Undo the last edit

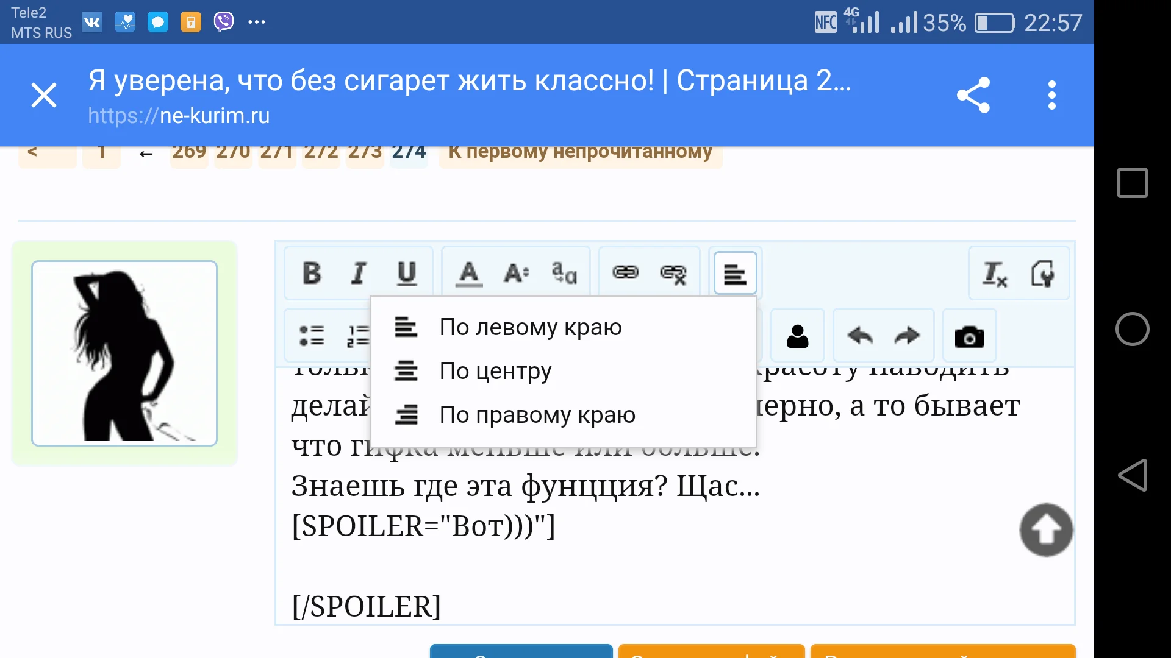pos(860,336)
